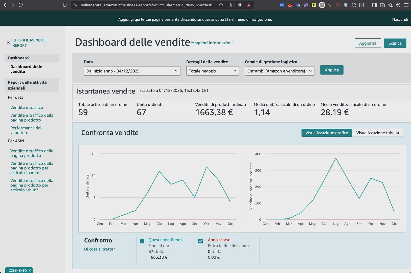This screenshot has width=411, height=273.
Task: Click the Zoom extension icon
Action: coord(282,5)
